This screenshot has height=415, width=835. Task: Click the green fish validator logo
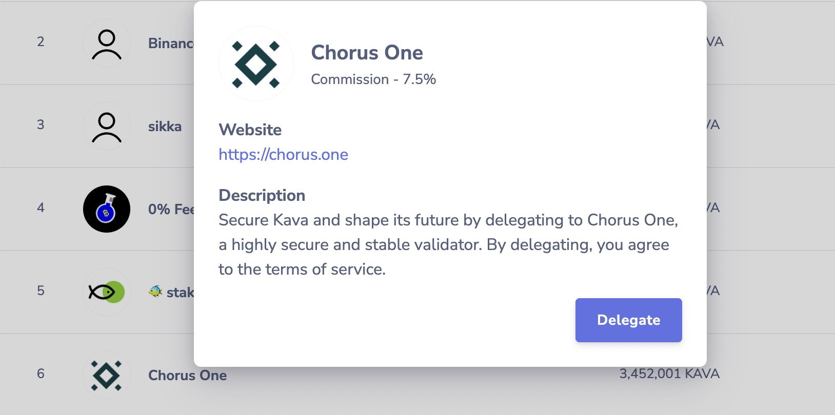pyautogui.click(x=107, y=292)
